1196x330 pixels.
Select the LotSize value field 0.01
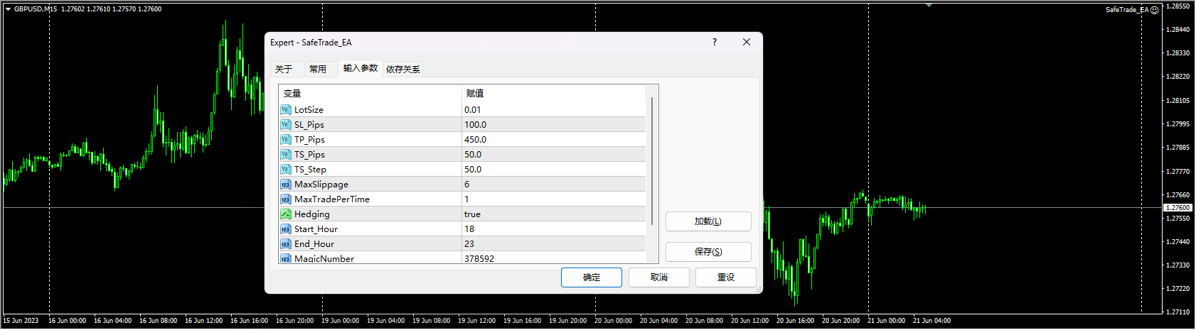tap(553, 110)
